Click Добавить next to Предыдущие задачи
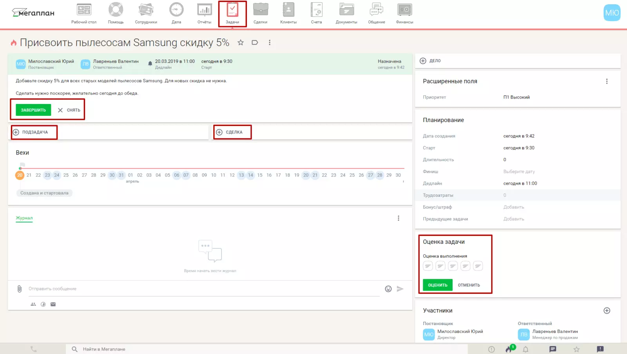Screen dimensions: 627x354 point(514,219)
